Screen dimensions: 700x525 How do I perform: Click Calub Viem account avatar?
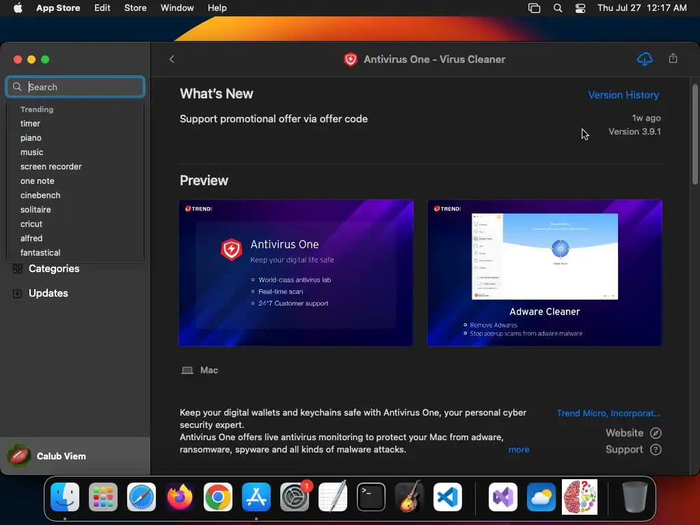[18, 456]
